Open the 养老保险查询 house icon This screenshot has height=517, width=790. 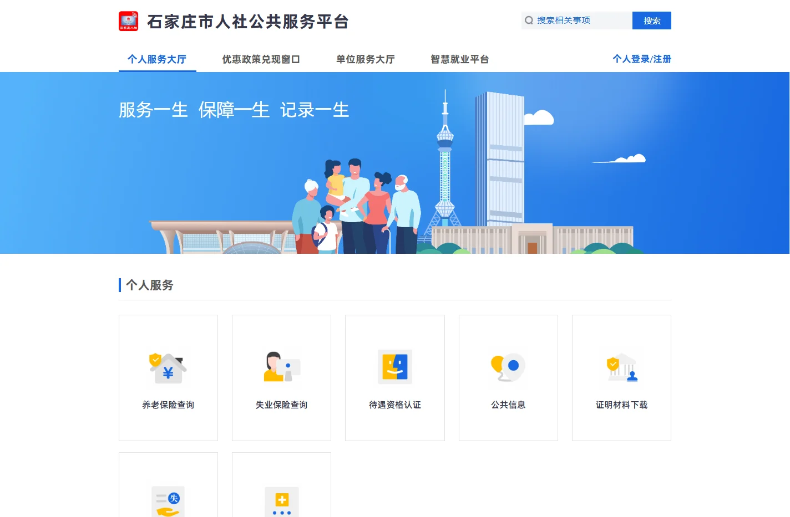[x=168, y=368]
